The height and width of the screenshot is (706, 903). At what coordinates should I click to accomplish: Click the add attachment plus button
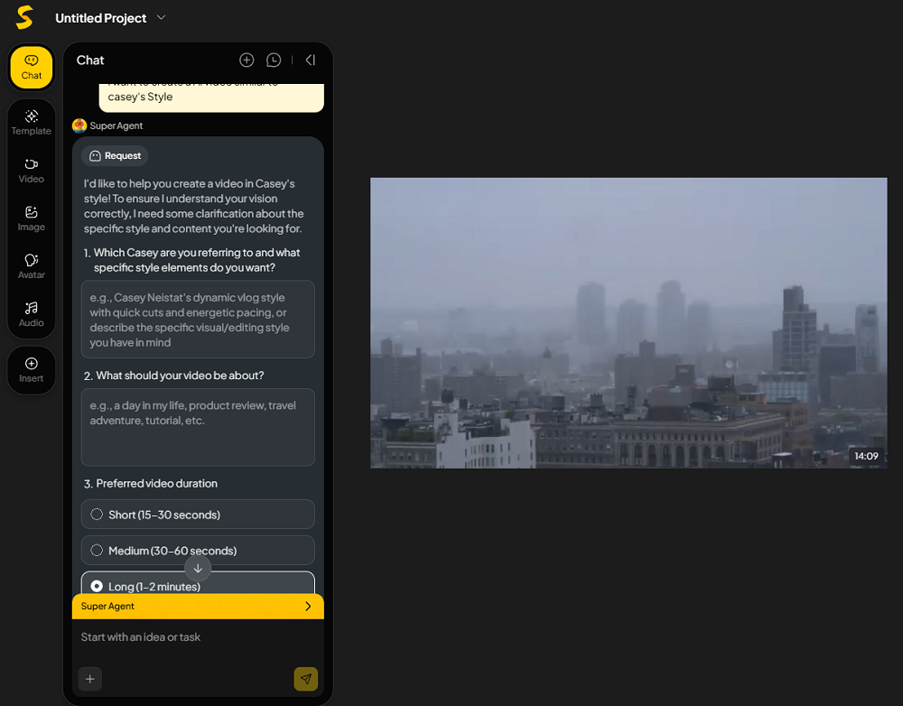(90, 679)
